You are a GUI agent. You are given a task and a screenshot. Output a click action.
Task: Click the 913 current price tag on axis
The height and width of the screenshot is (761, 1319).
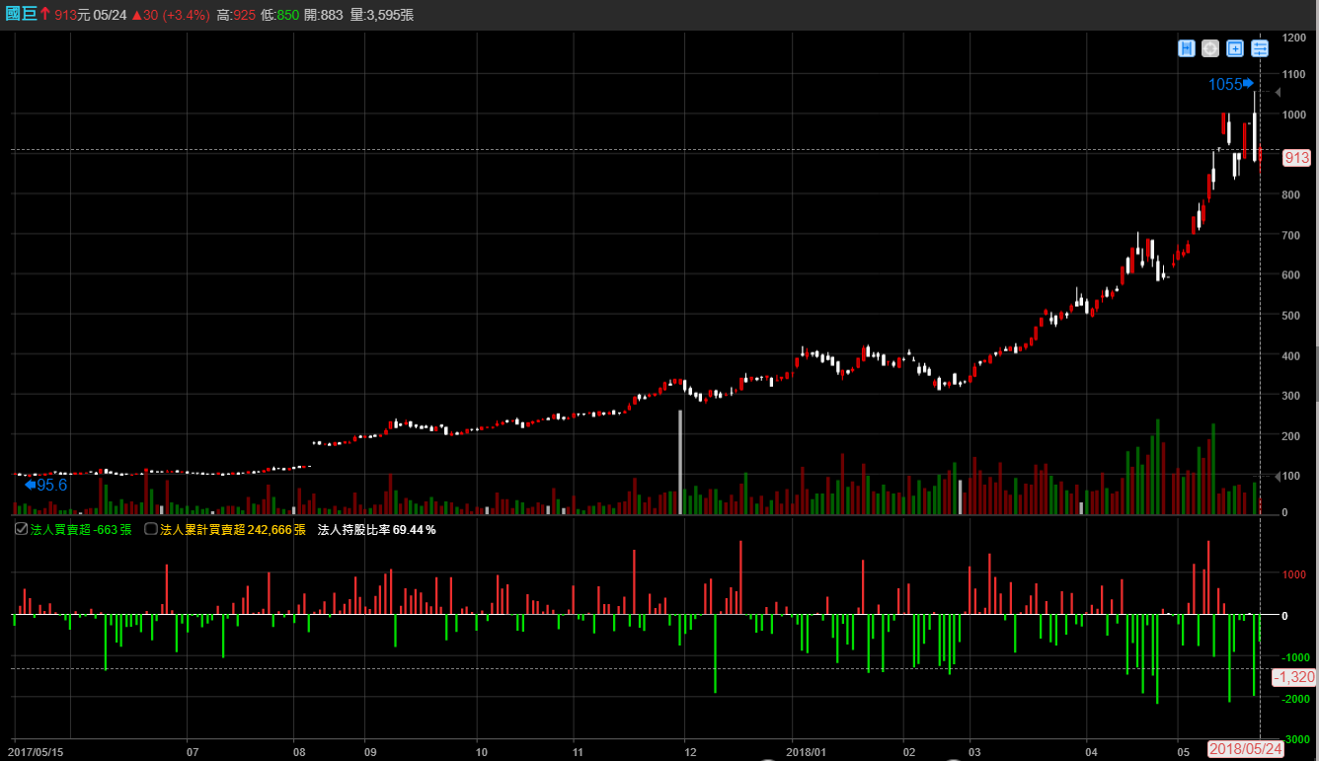(1296, 158)
